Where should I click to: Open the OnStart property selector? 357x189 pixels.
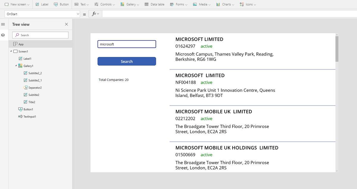pos(42,14)
